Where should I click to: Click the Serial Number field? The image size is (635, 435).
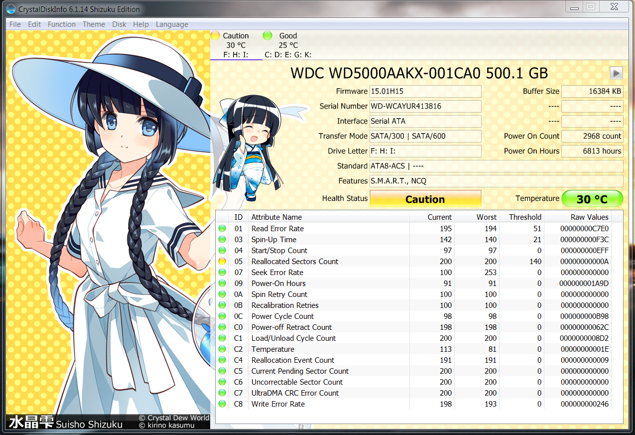tap(425, 106)
